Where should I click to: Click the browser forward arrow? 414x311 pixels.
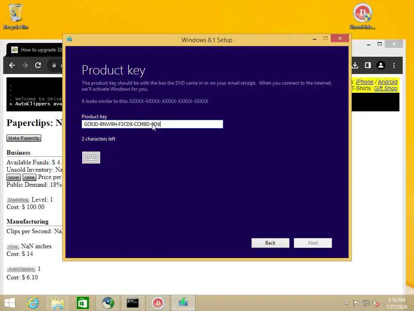tap(25, 65)
